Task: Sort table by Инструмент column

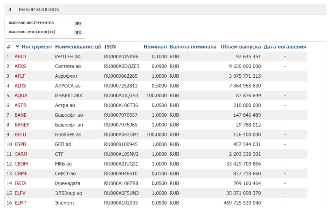Action: 37,47
